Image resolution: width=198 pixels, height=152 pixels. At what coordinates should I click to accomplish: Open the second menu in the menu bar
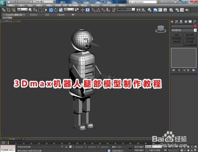21,6
